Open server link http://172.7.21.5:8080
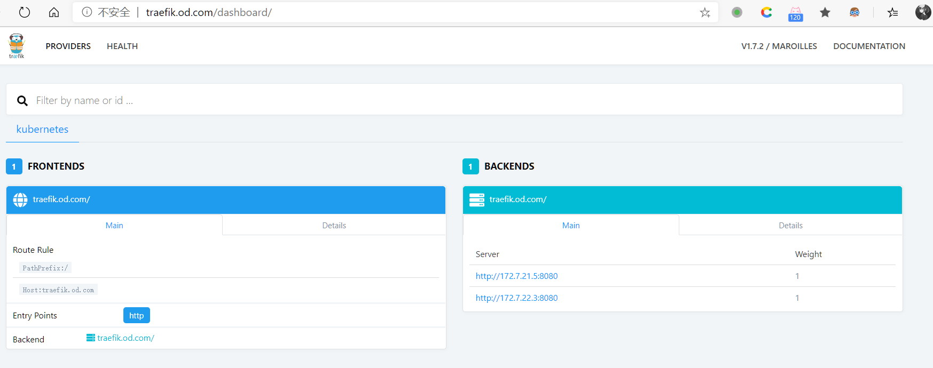Screen dimensions: 933x368 [x=516, y=276]
